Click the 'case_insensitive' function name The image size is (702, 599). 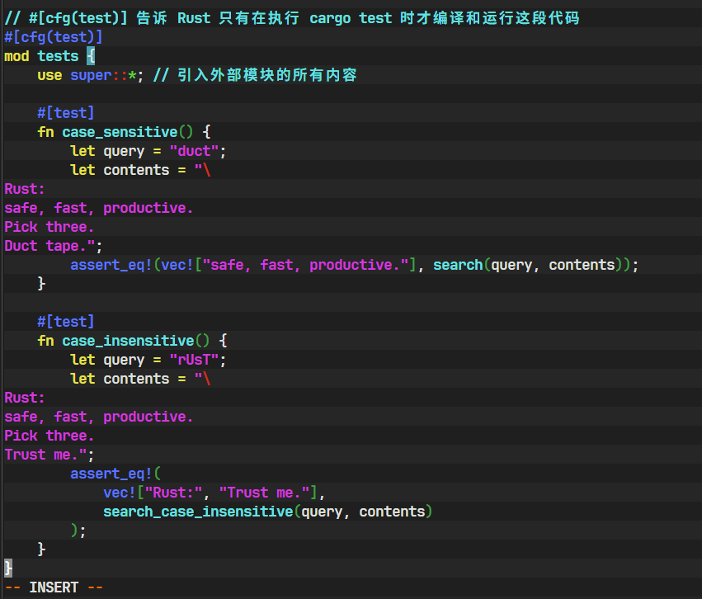pyautogui.click(x=128, y=341)
